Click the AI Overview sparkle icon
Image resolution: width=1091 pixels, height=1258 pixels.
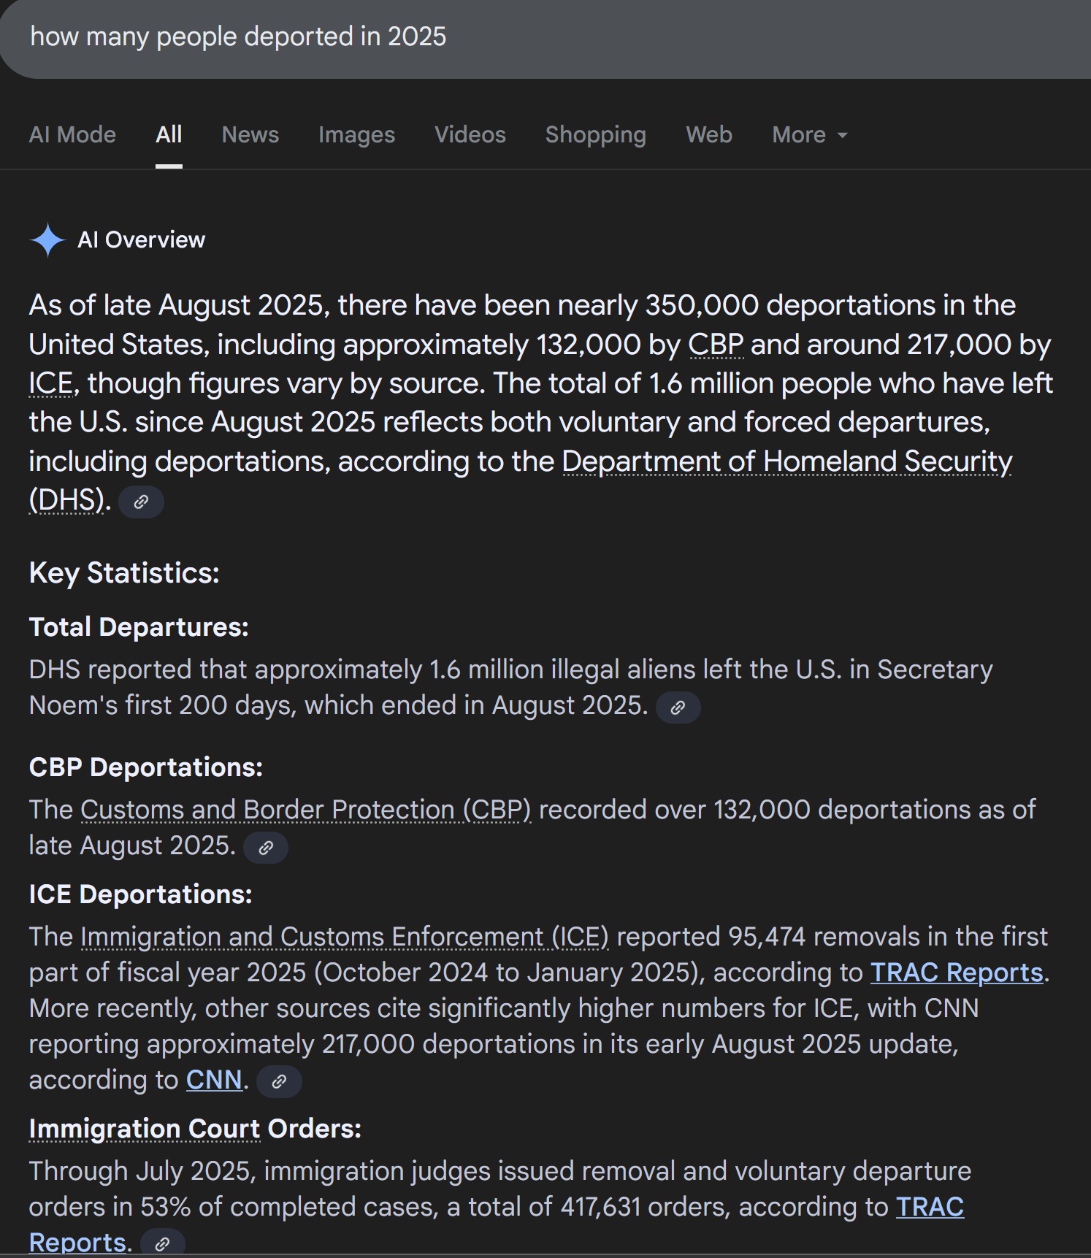[47, 240]
